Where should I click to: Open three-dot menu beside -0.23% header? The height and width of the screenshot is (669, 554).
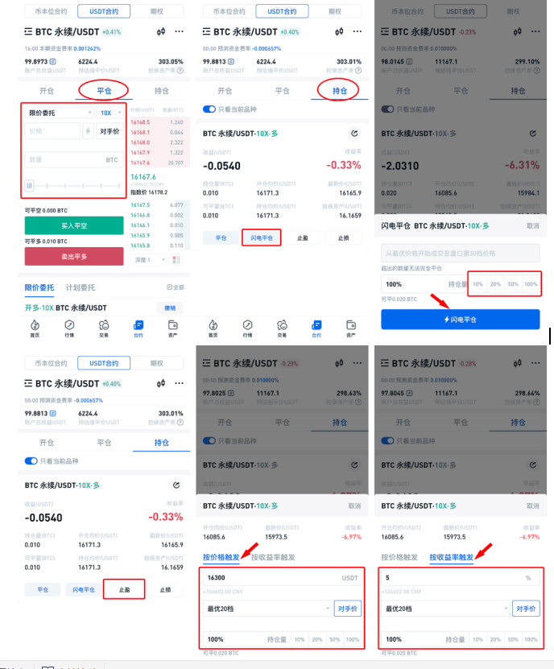pos(535,31)
